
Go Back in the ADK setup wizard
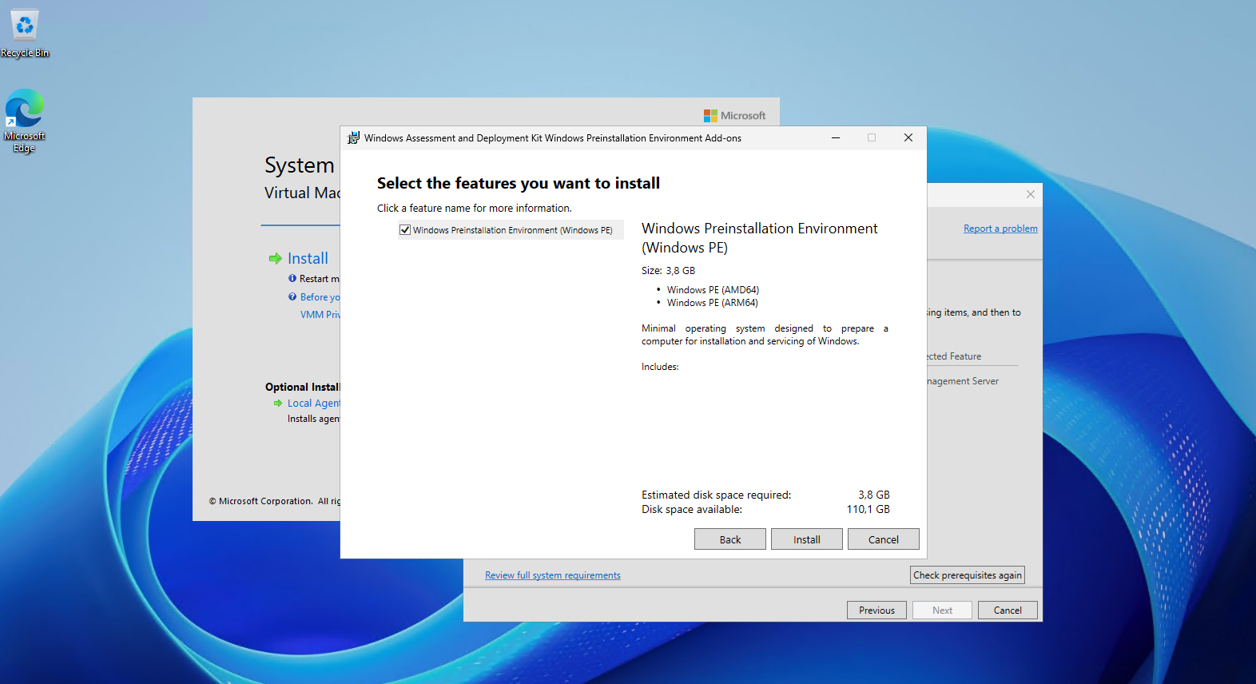[730, 539]
